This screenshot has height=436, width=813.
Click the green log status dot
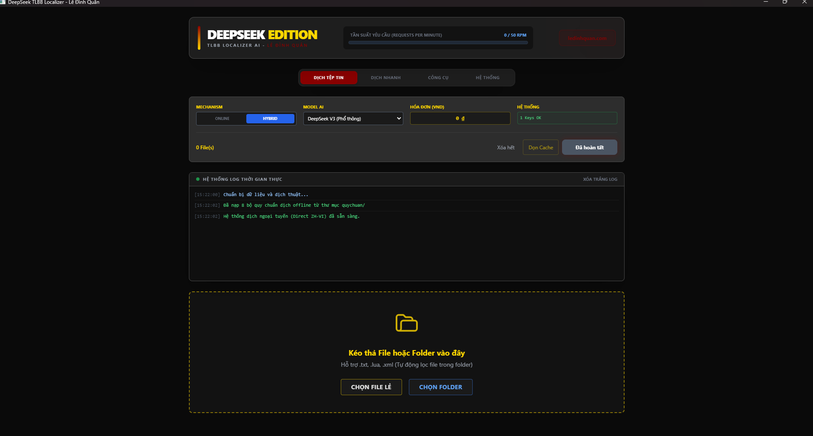pyautogui.click(x=198, y=179)
